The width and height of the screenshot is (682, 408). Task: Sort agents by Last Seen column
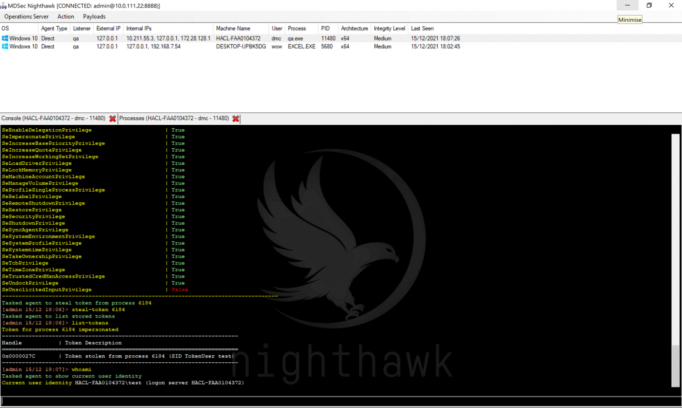click(422, 28)
